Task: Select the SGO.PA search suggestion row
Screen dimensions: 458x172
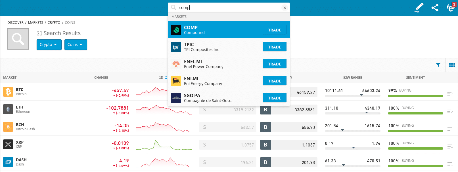Action: coord(229,98)
